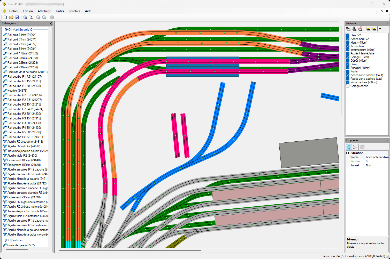Open the Niveaux toolbar overflow dropdown arrow
390x259 pixels.
(x=380, y=29)
